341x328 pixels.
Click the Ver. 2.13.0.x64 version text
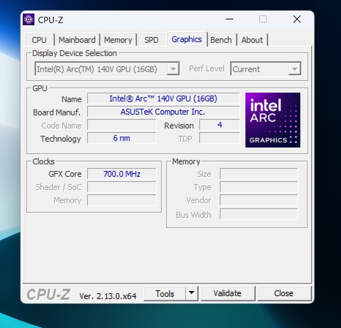(108, 296)
